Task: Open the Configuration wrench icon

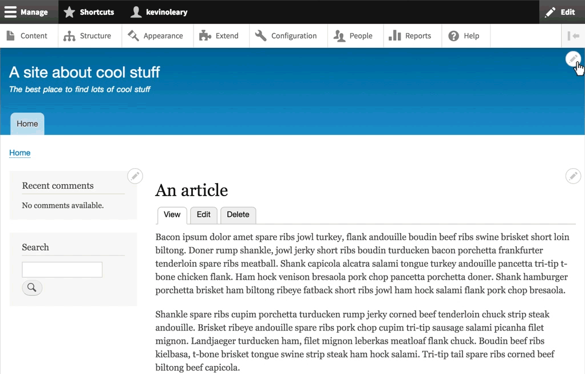Action: (x=260, y=35)
